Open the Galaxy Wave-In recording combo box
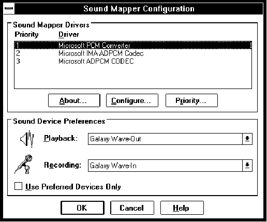 (x=170, y=166)
